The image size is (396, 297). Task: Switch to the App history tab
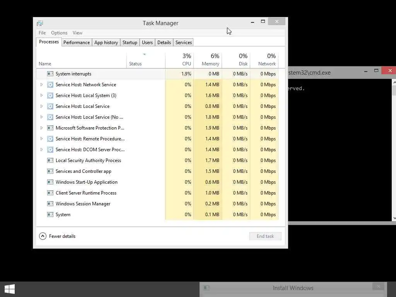[106, 43]
